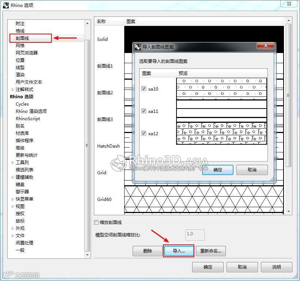
Task: Select 一般 in the options tree
Action: click(x=20, y=250)
